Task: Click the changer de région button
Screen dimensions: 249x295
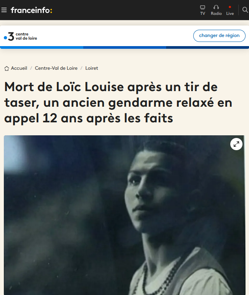Action: (219, 36)
